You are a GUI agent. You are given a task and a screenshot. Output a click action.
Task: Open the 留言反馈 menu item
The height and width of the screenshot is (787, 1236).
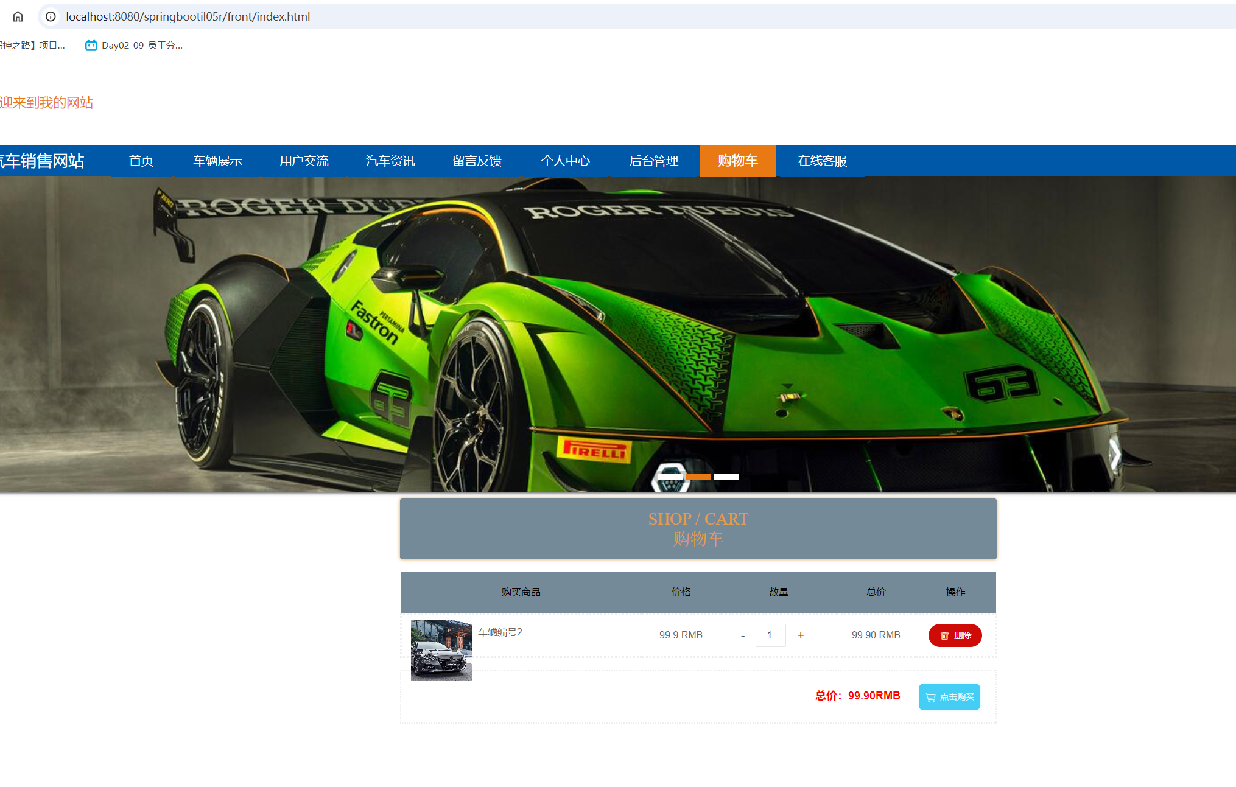pos(477,161)
